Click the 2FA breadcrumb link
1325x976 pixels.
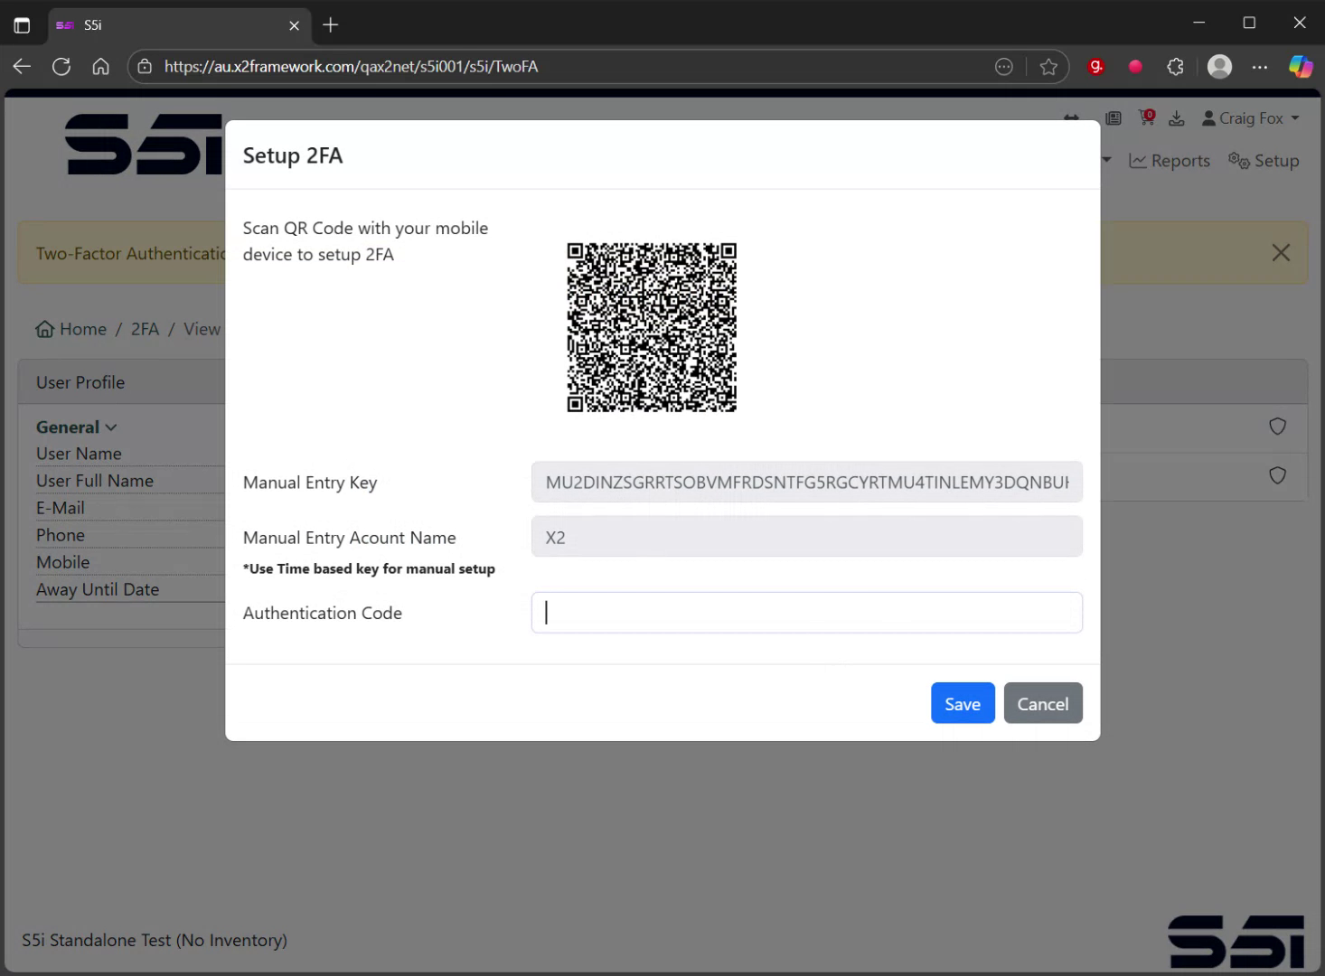tap(145, 329)
